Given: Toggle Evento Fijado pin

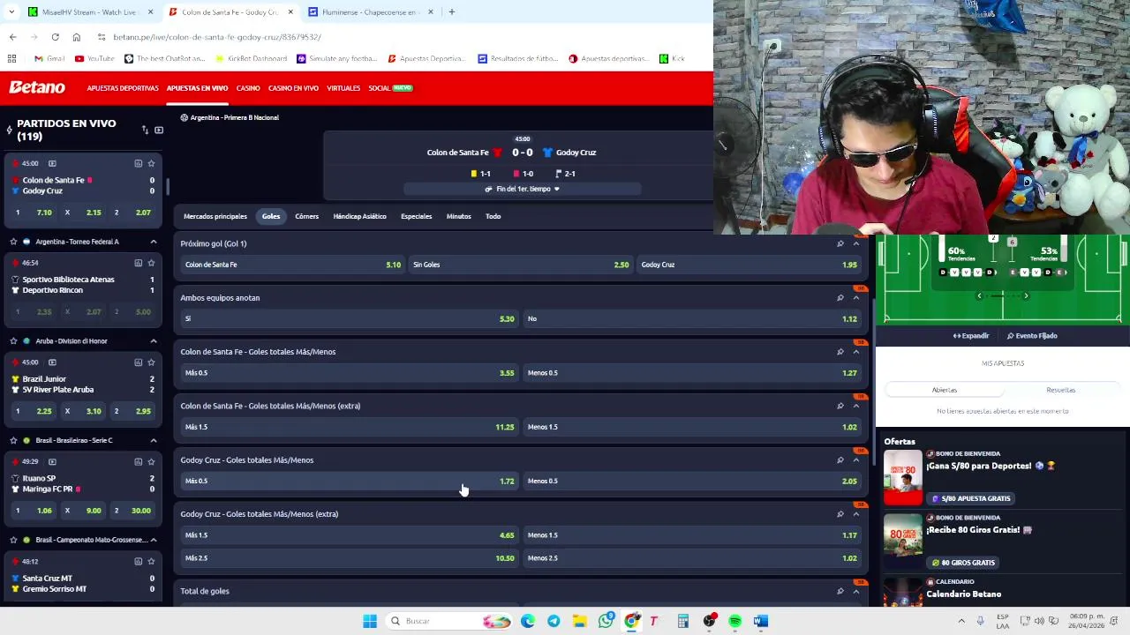Looking at the screenshot, I should [1032, 336].
